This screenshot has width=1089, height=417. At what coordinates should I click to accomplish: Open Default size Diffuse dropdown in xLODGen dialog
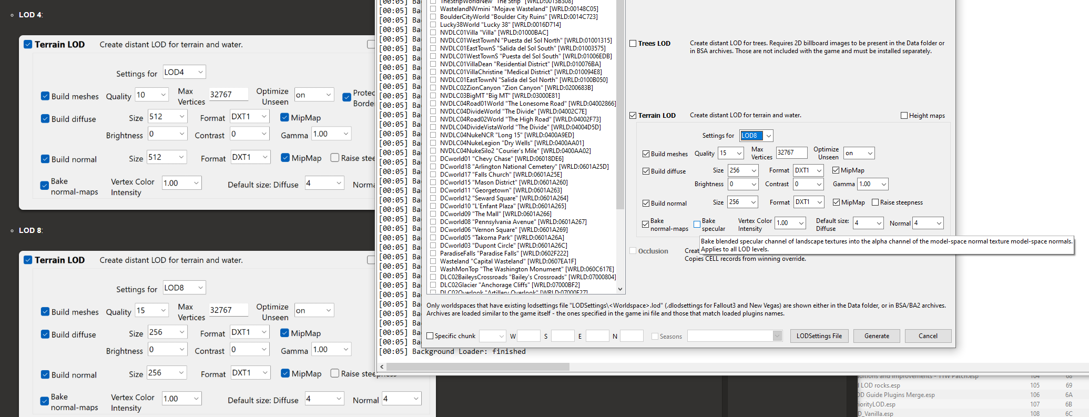pos(868,223)
